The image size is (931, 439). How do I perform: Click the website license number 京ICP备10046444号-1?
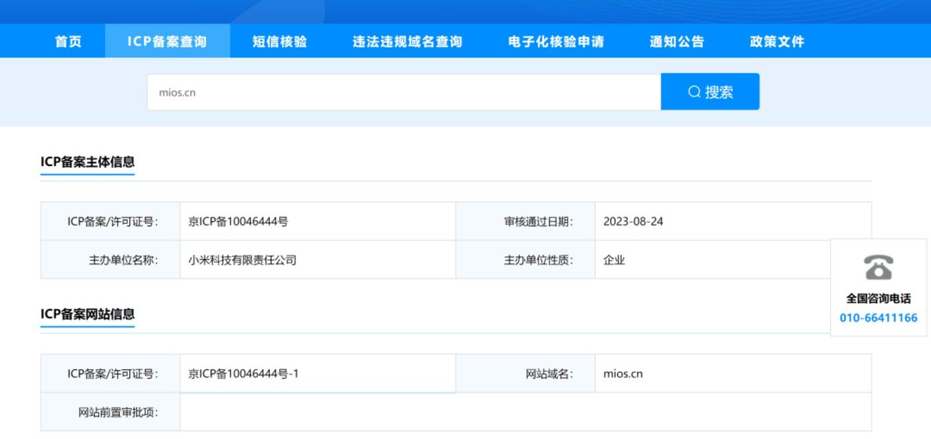(243, 374)
